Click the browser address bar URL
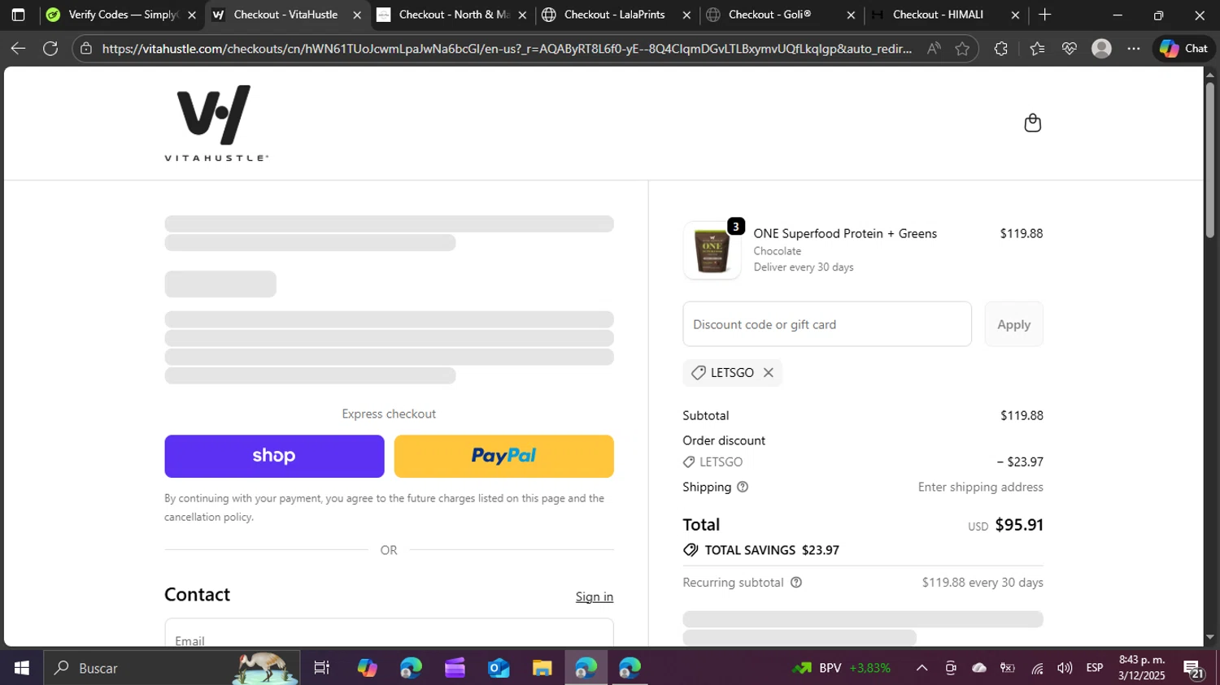The image size is (1220, 685). (506, 49)
